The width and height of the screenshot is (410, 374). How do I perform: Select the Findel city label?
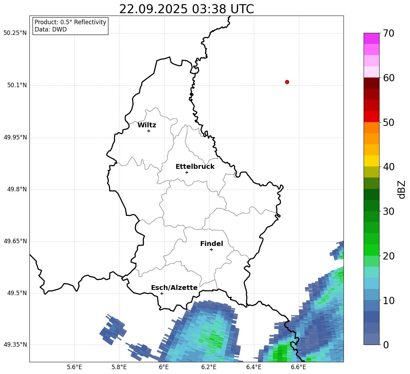[212, 244]
